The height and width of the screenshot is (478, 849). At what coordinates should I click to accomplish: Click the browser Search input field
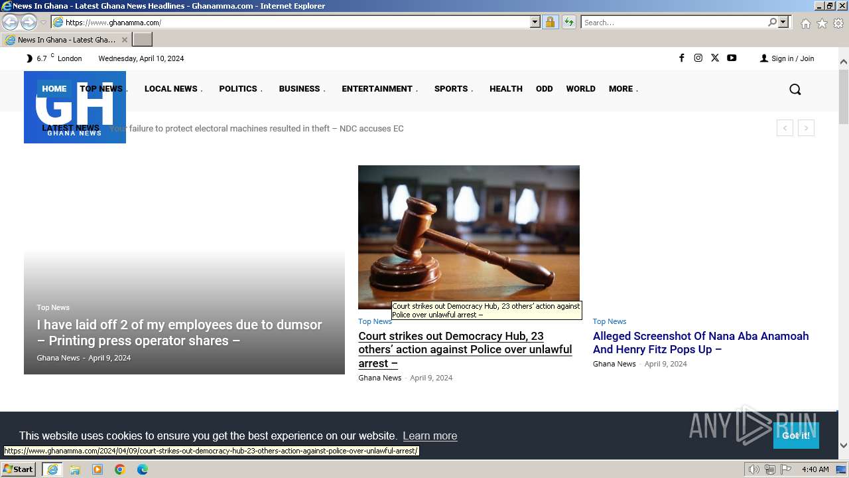coord(674,23)
